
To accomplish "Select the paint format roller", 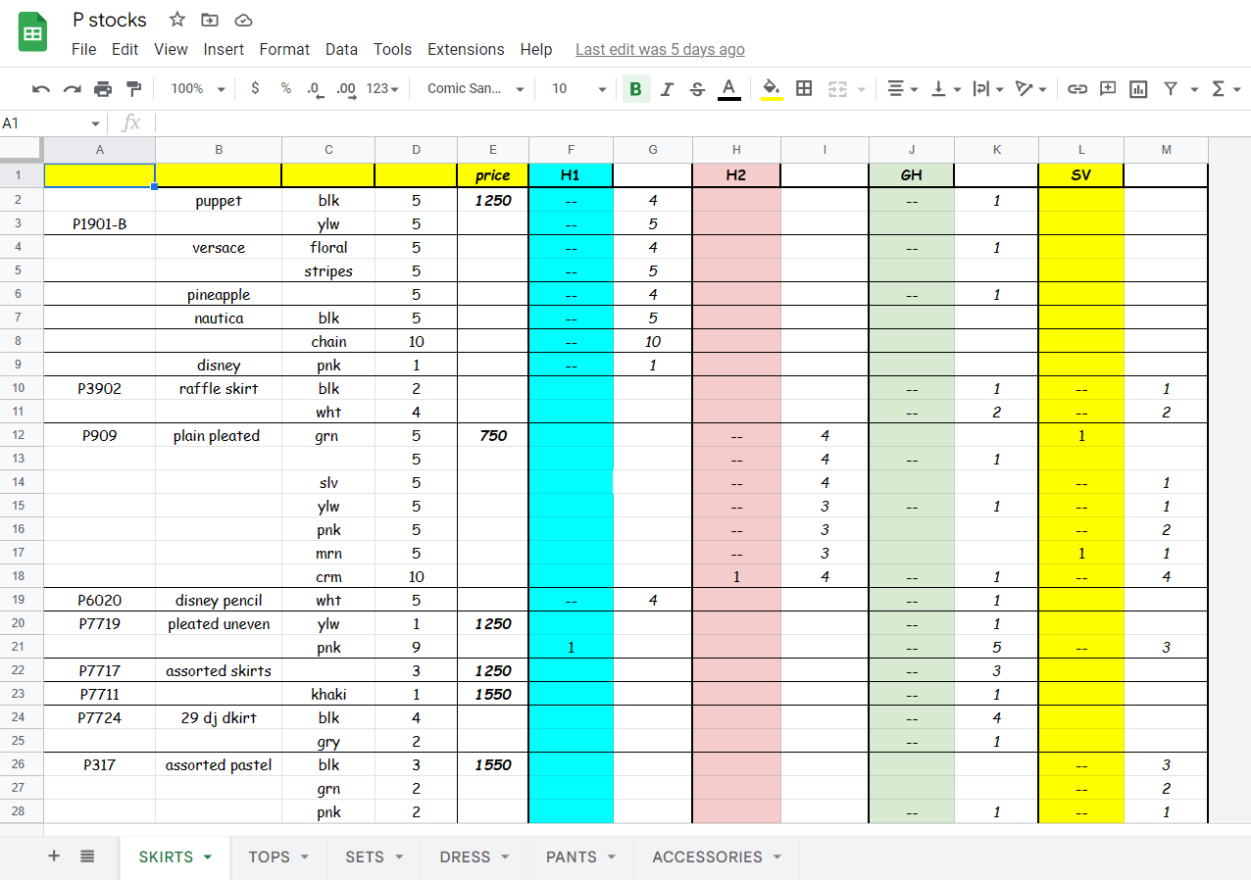I will (x=133, y=89).
